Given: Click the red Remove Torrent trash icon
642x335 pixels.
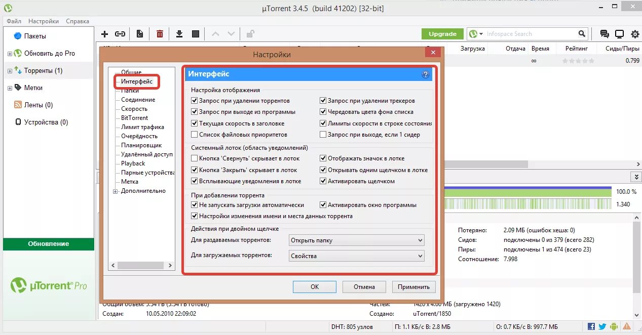Looking at the screenshot, I should coord(160,34).
